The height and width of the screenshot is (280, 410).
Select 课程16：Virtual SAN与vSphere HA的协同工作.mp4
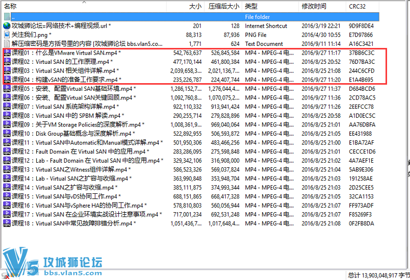point(79,205)
